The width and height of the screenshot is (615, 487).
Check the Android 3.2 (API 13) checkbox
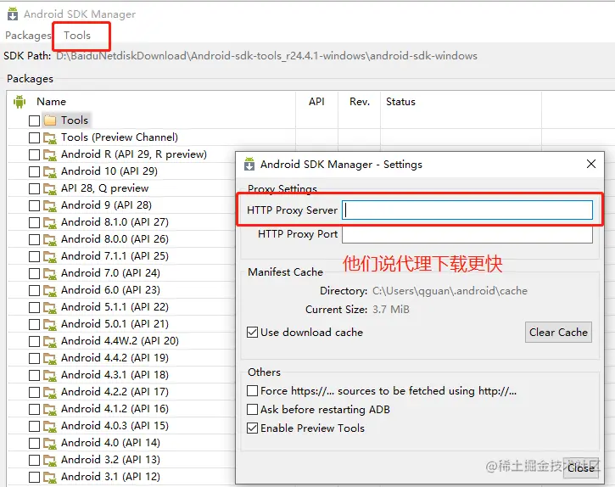coord(34,461)
